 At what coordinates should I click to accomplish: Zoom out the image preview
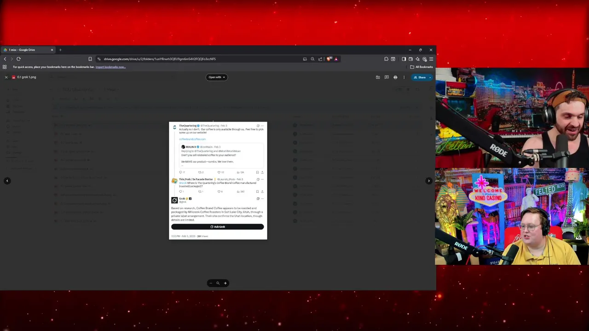click(211, 283)
